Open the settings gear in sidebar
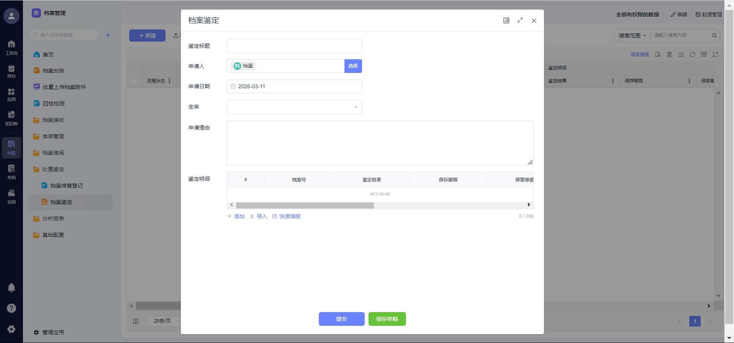This screenshot has height=343, width=734. point(11,329)
